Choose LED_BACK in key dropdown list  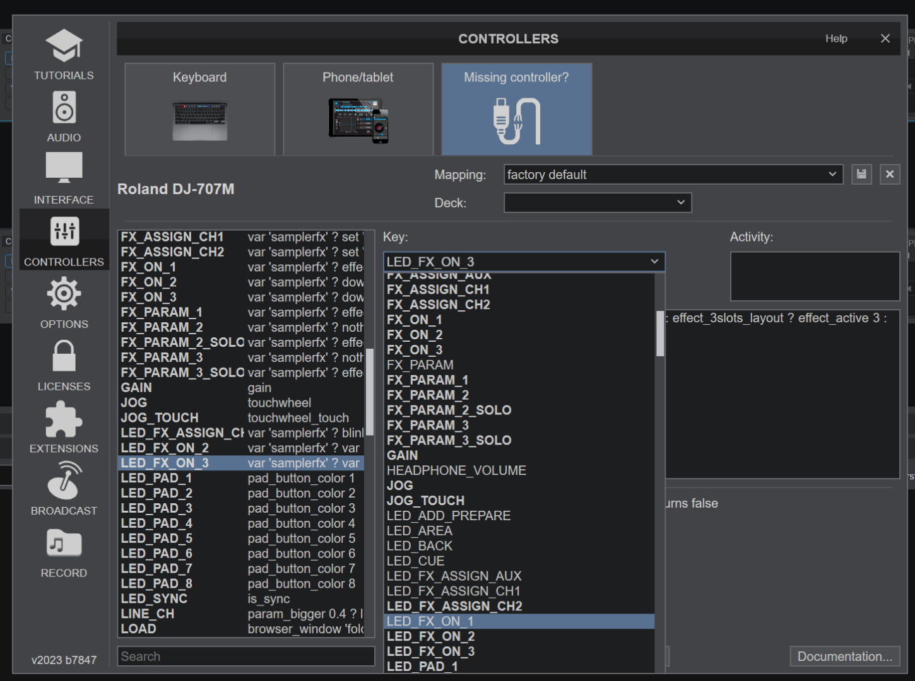[520, 546]
